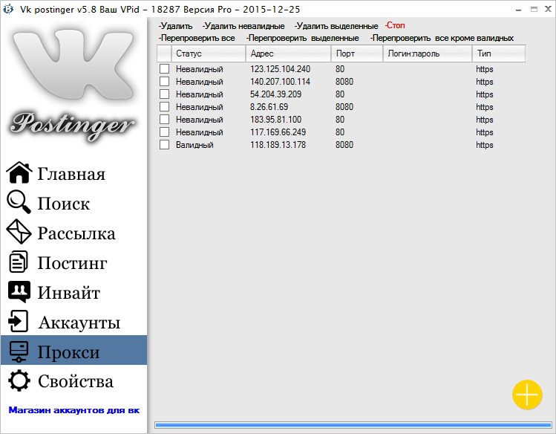Click https type in 118.189.13.178 row
Screen dimensions: 556x434
[485, 145]
